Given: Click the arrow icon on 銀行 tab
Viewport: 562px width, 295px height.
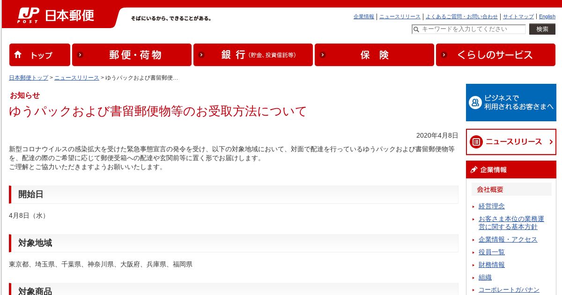Looking at the screenshot, I should pos(201,55).
